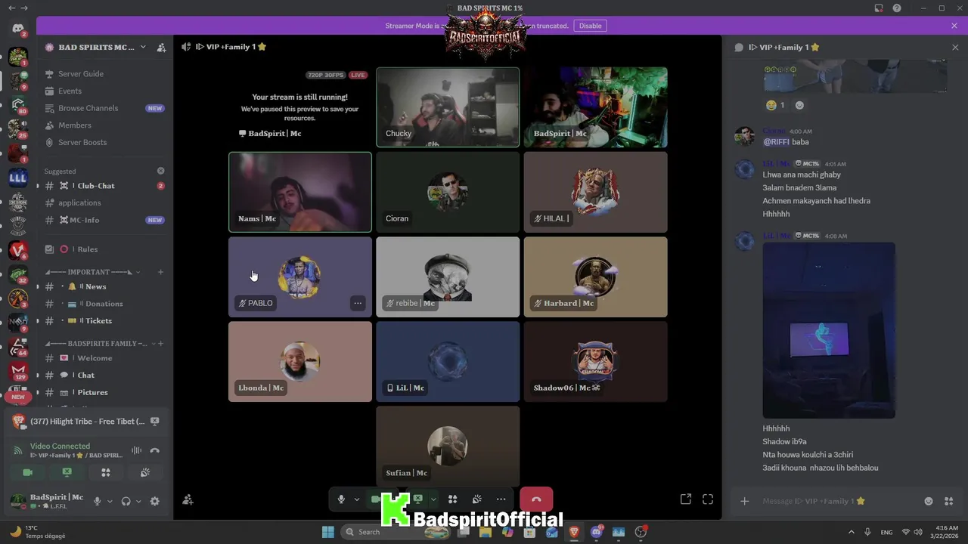Open screen share options in call bar

pos(433,499)
